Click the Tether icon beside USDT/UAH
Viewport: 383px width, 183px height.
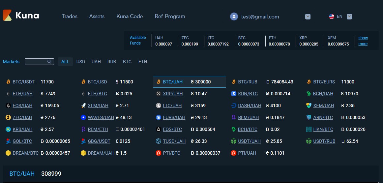[234, 141]
